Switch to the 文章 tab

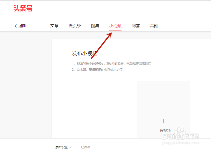click(54, 26)
